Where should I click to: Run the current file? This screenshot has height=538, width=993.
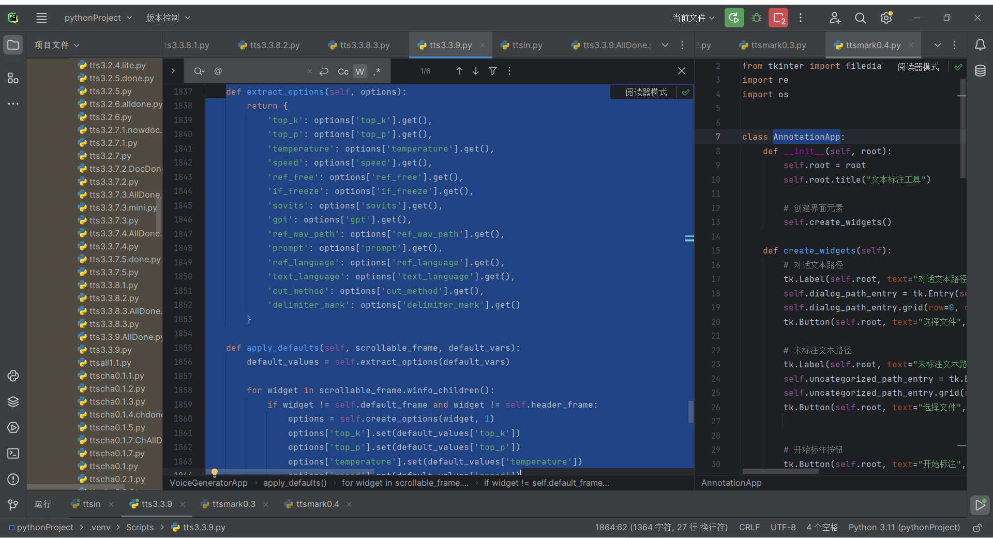click(734, 18)
